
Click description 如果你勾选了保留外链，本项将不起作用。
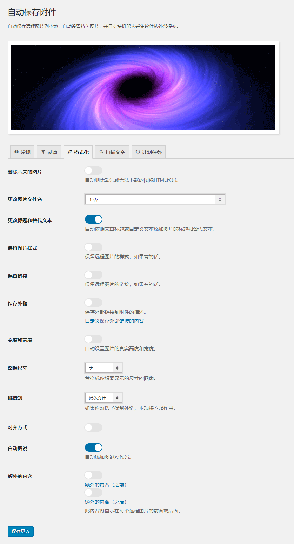(x=130, y=408)
